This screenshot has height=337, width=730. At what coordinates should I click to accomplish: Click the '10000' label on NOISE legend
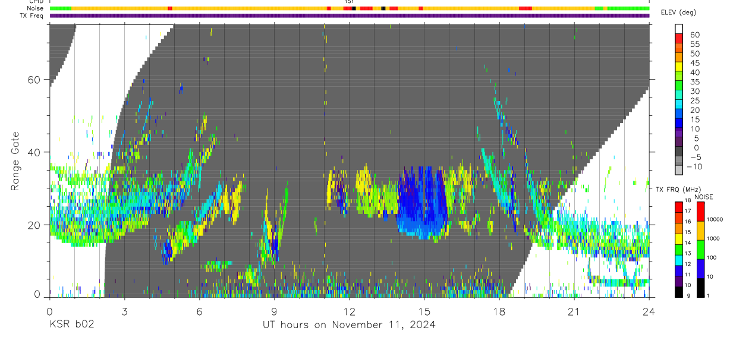[x=714, y=219]
